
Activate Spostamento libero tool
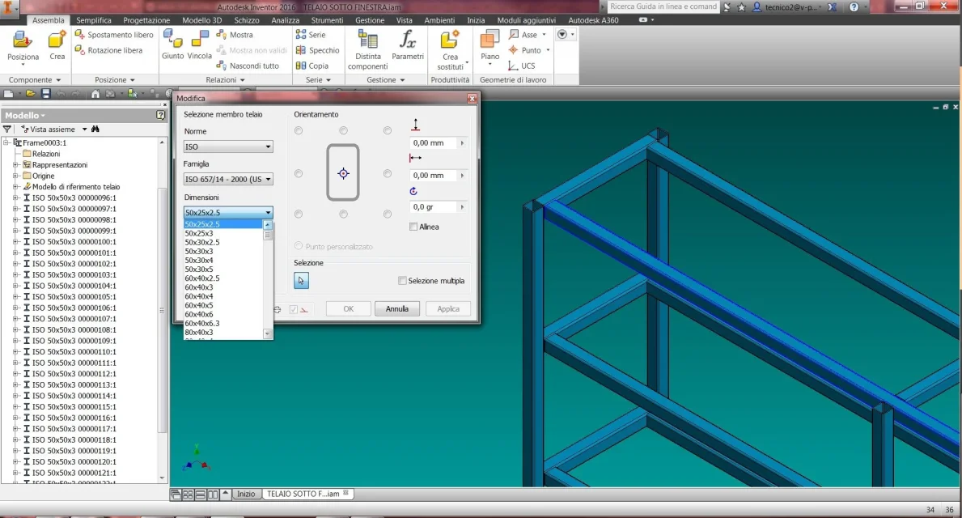tap(114, 35)
